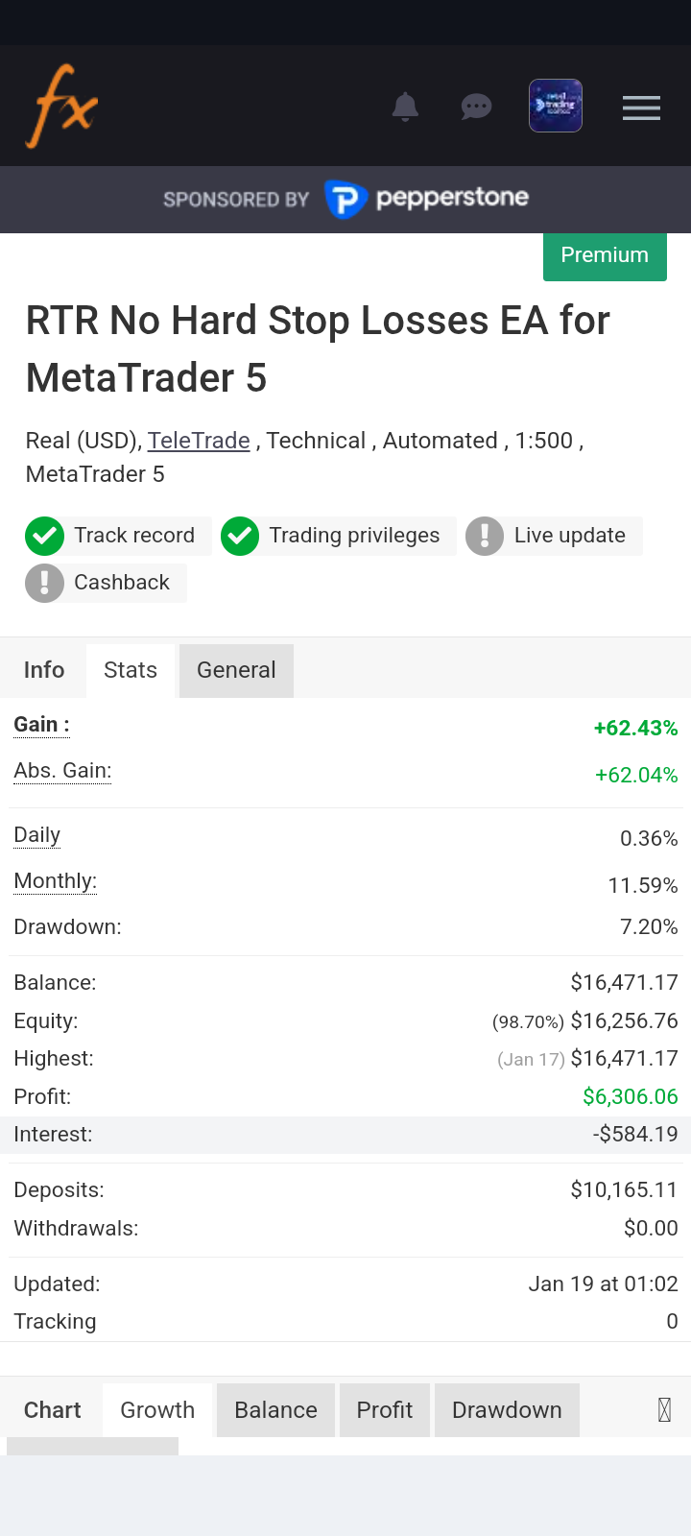Switch chart to Growth tab
The width and height of the screenshot is (691, 1536).
(x=157, y=1410)
